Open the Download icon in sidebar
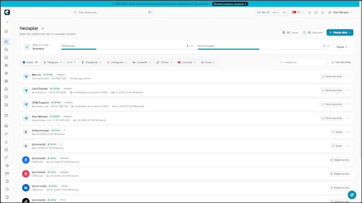This screenshot has height=203, width=362. click(6, 142)
